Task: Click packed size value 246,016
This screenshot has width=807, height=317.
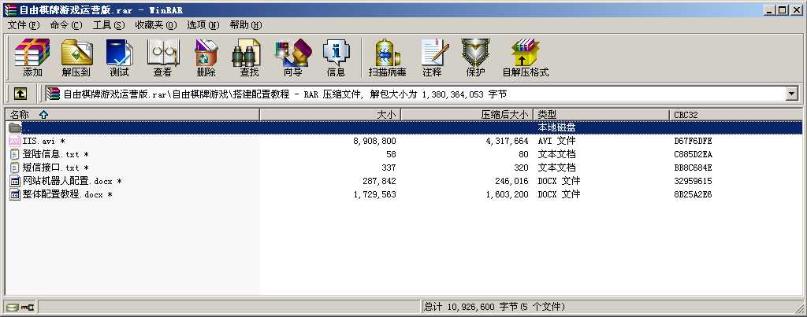Action: click(511, 181)
